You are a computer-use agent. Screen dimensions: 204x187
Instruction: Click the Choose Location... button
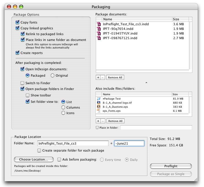click(34, 159)
